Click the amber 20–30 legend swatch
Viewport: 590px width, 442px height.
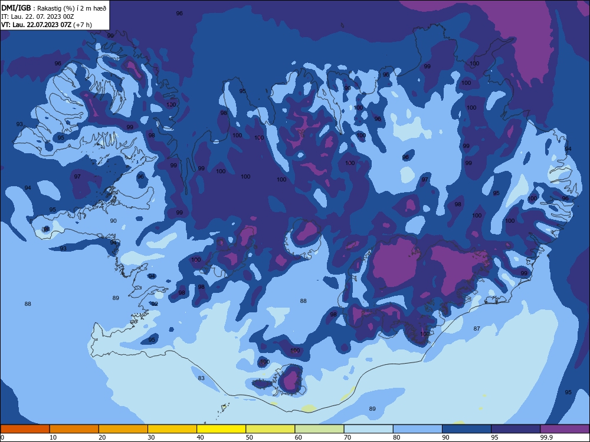(123, 429)
